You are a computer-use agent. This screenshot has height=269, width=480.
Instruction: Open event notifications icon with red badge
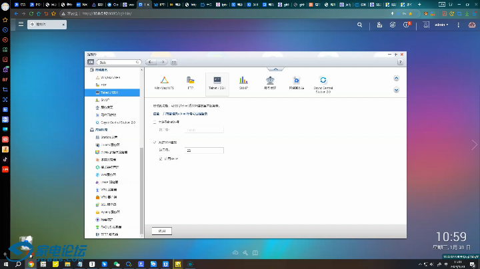(407, 25)
